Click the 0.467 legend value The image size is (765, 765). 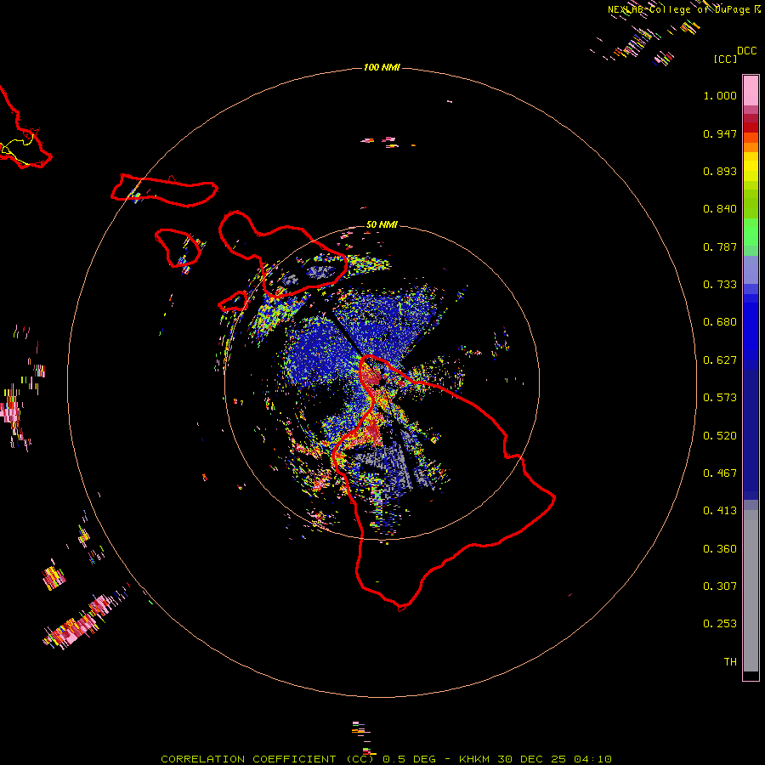[x=720, y=473]
